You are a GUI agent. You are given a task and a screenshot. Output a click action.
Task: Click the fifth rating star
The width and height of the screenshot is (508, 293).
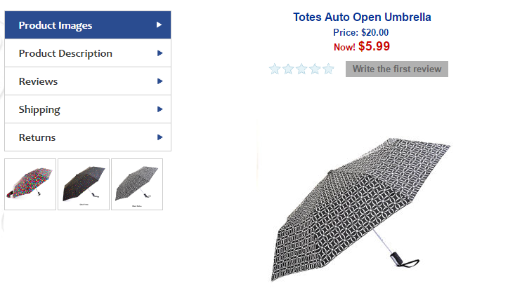click(x=328, y=69)
